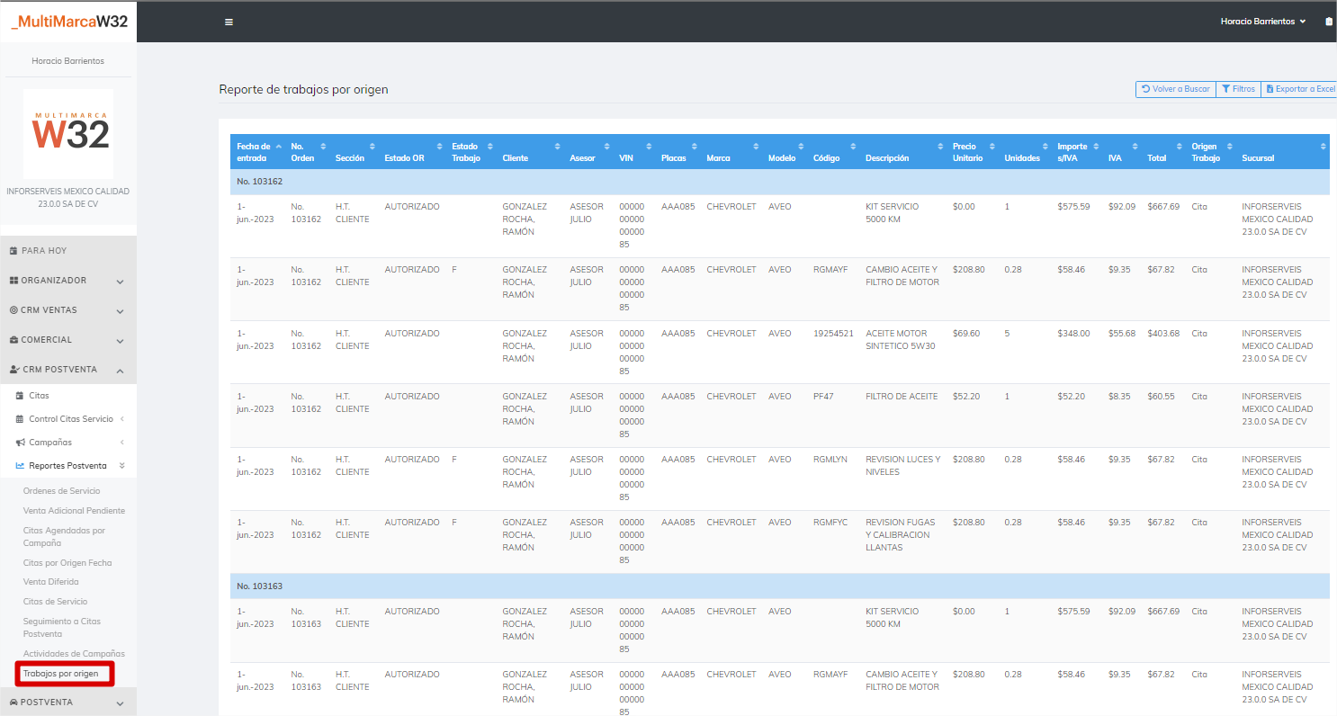Click the RGMFYC code cell
The image size is (1337, 716).
coord(830,523)
